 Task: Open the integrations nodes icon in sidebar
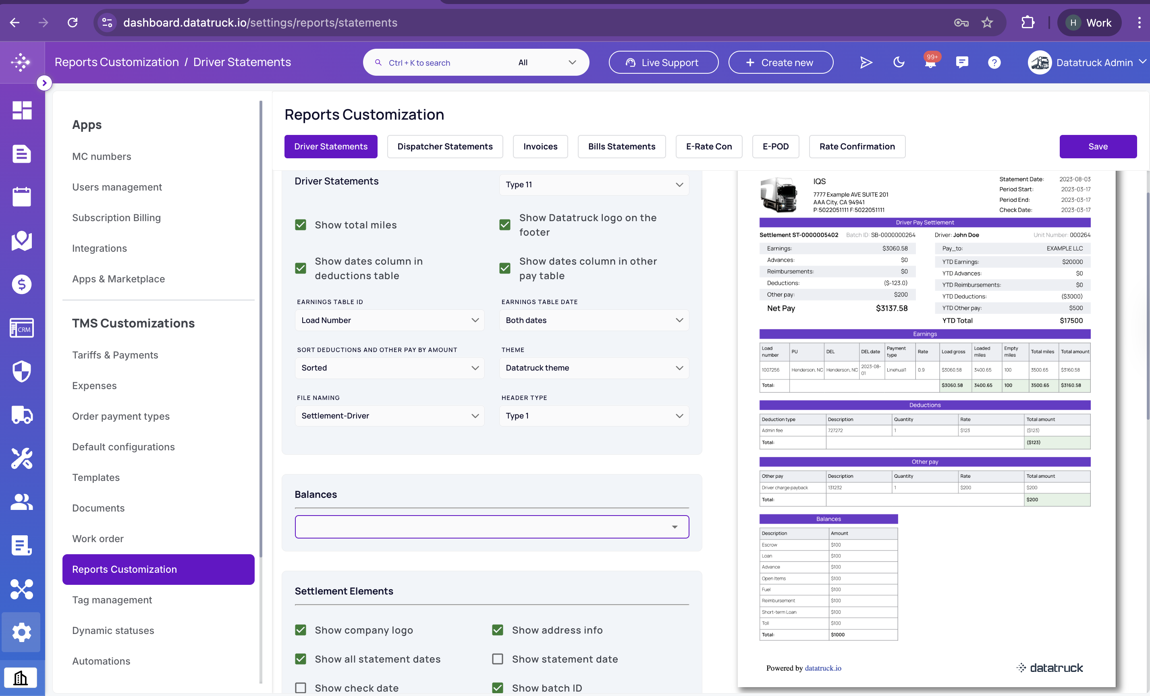click(21, 589)
